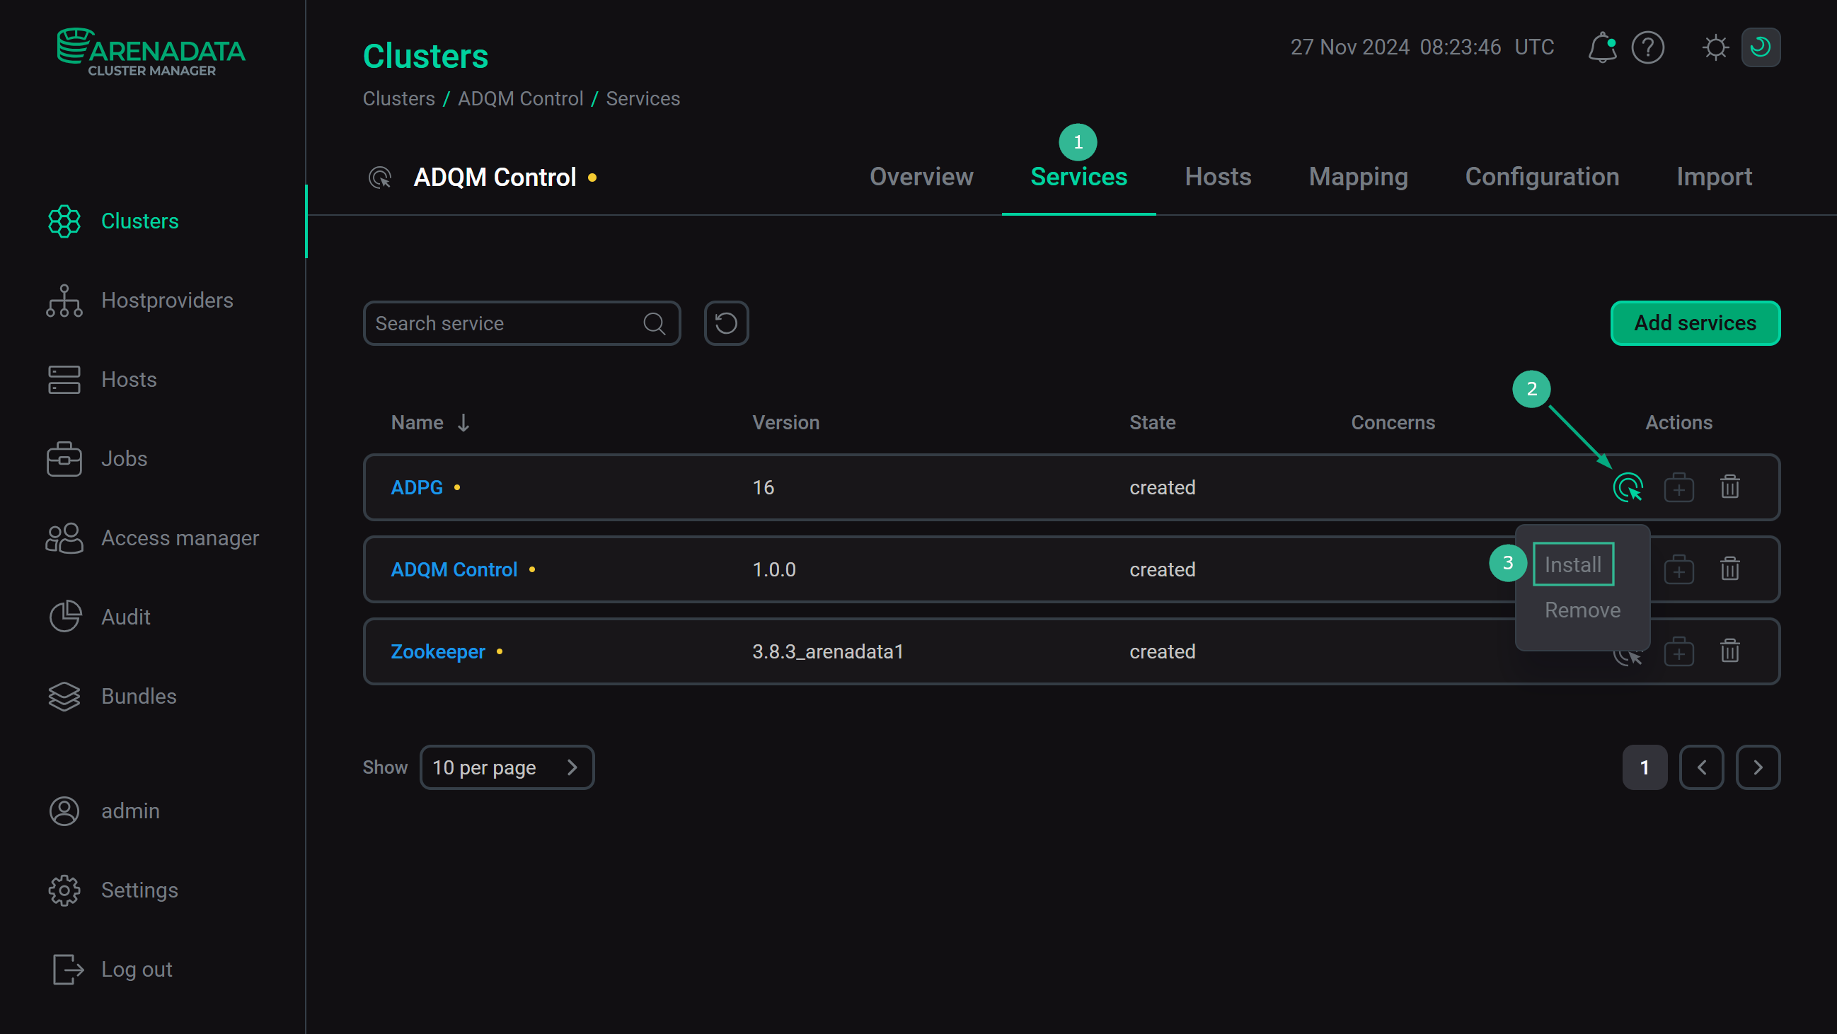Image resolution: width=1837 pixels, height=1034 pixels.
Task: Open Bundles in the sidebar
Action: 139,696
